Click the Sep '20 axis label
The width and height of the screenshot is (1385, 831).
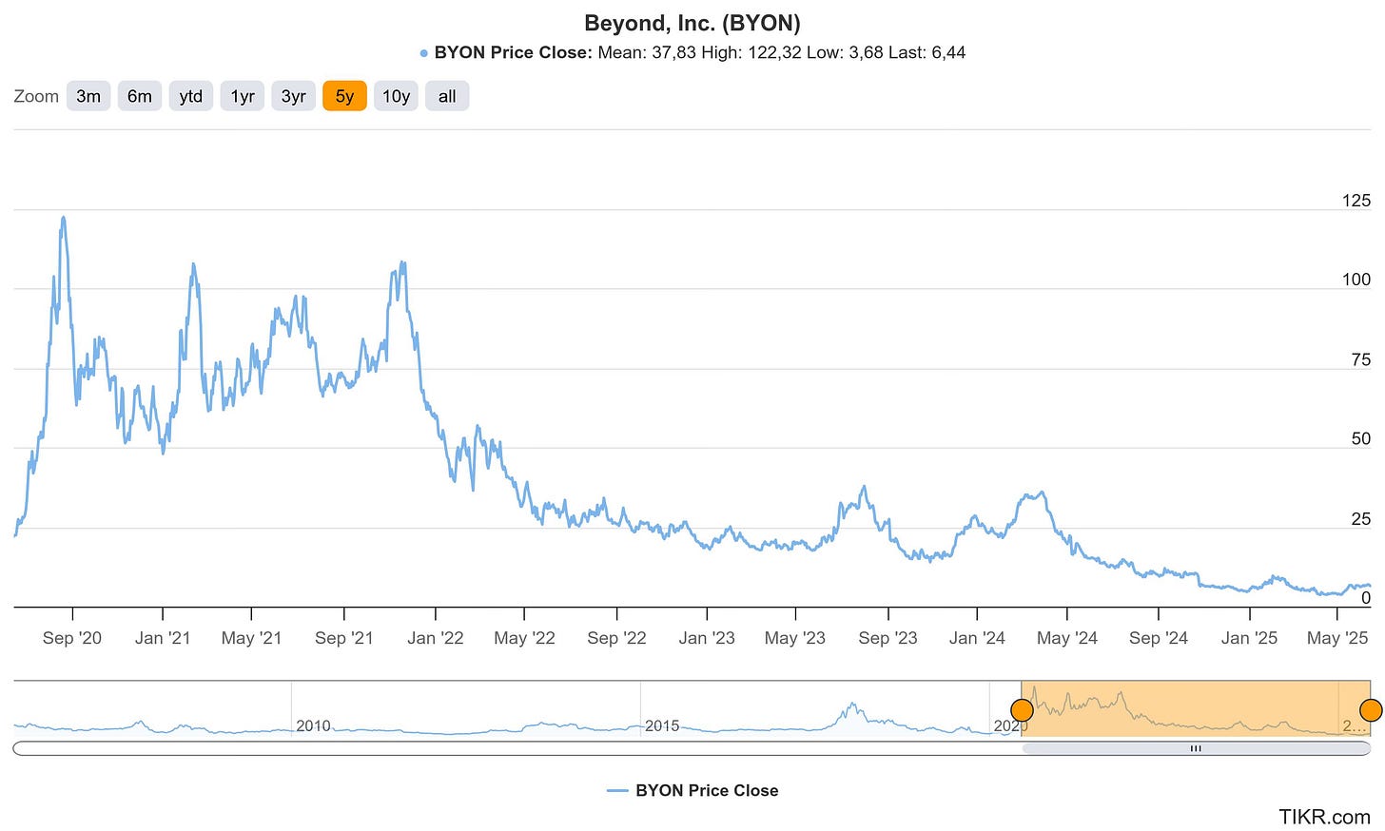click(72, 638)
